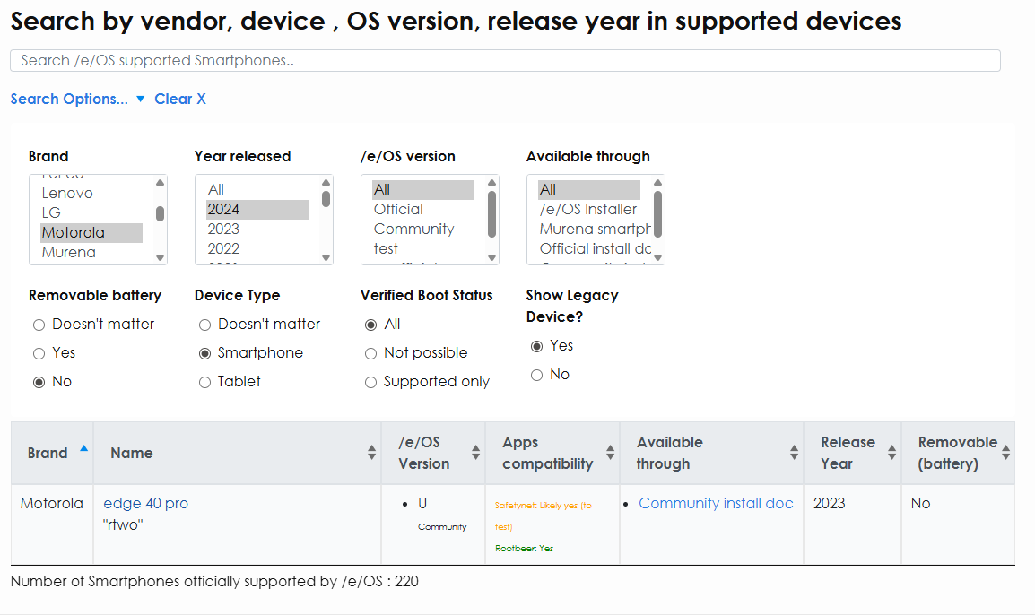Sort table by Removable battery column
This screenshot has width=1035, height=615.
(x=959, y=453)
